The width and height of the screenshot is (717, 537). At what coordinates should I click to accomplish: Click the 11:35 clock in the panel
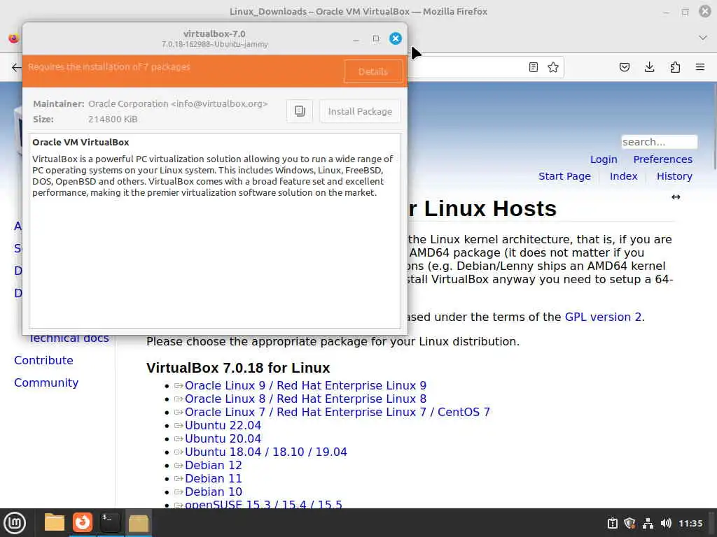tap(690, 523)
